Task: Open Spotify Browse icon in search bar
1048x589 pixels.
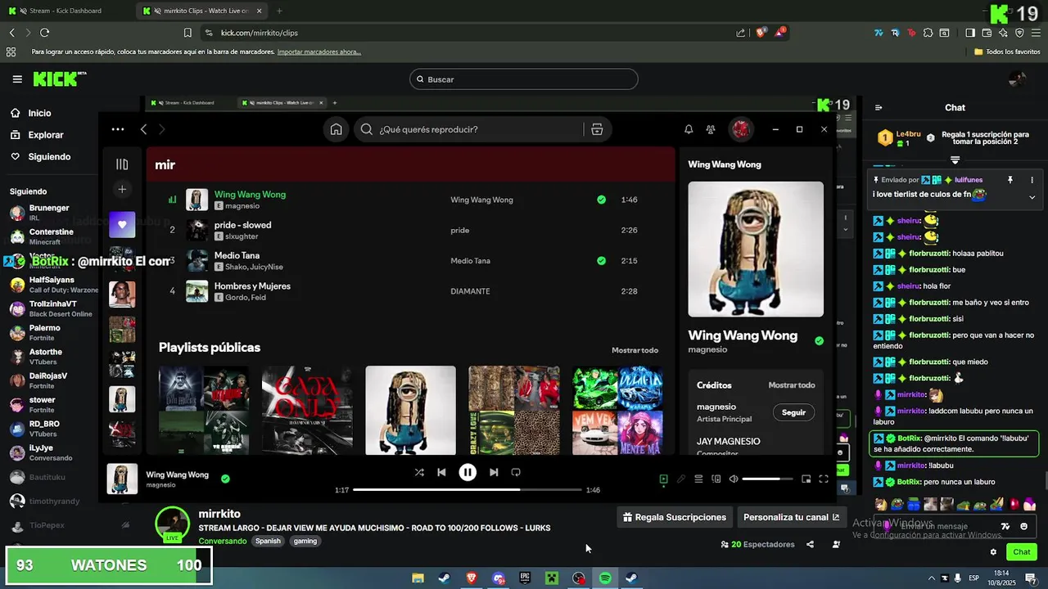Action: (x=597, y=129)
